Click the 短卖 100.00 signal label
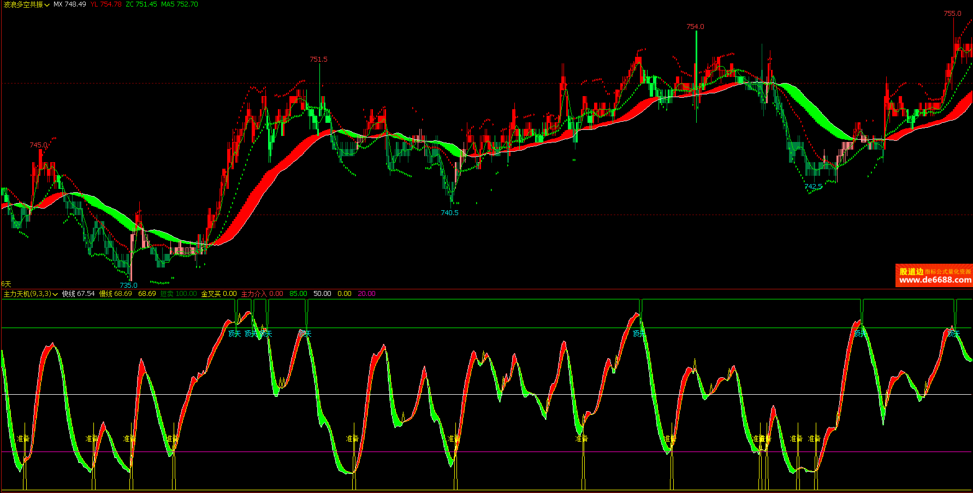The height and width of the screenshot is (493, 973). 179,294
